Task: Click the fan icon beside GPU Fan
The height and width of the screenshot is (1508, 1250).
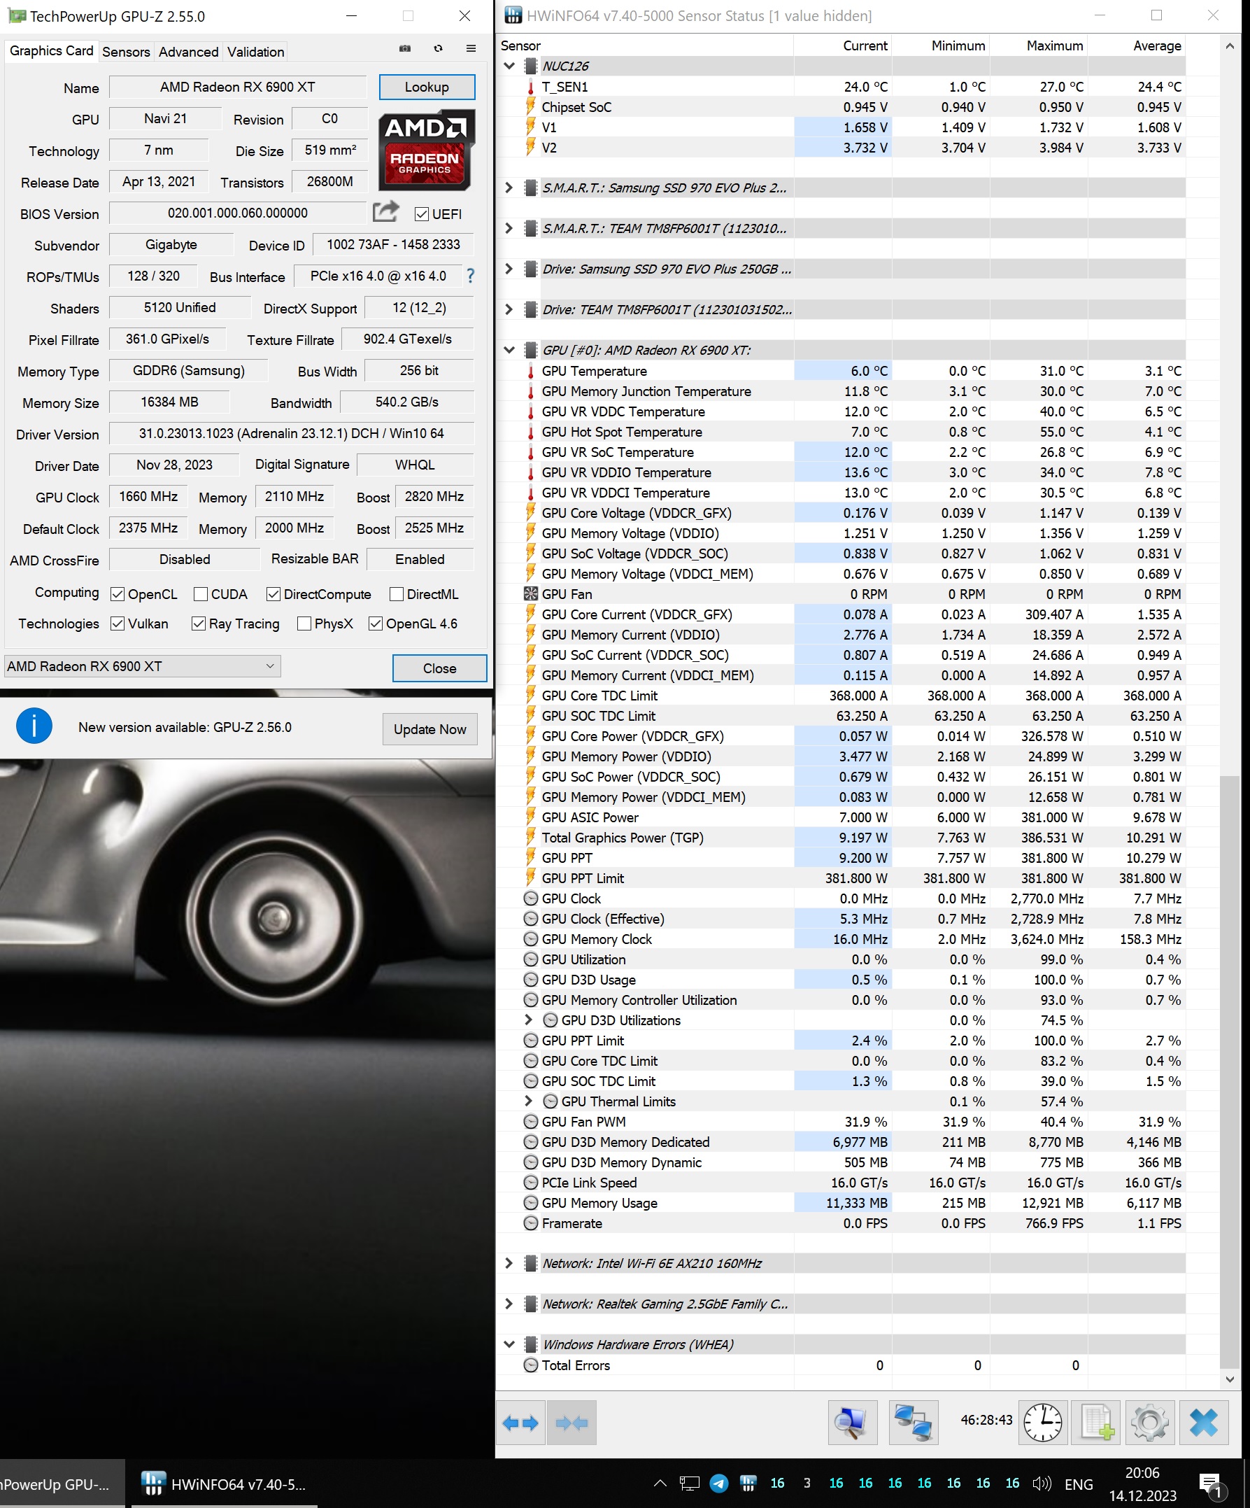Action: coord(531,594)
